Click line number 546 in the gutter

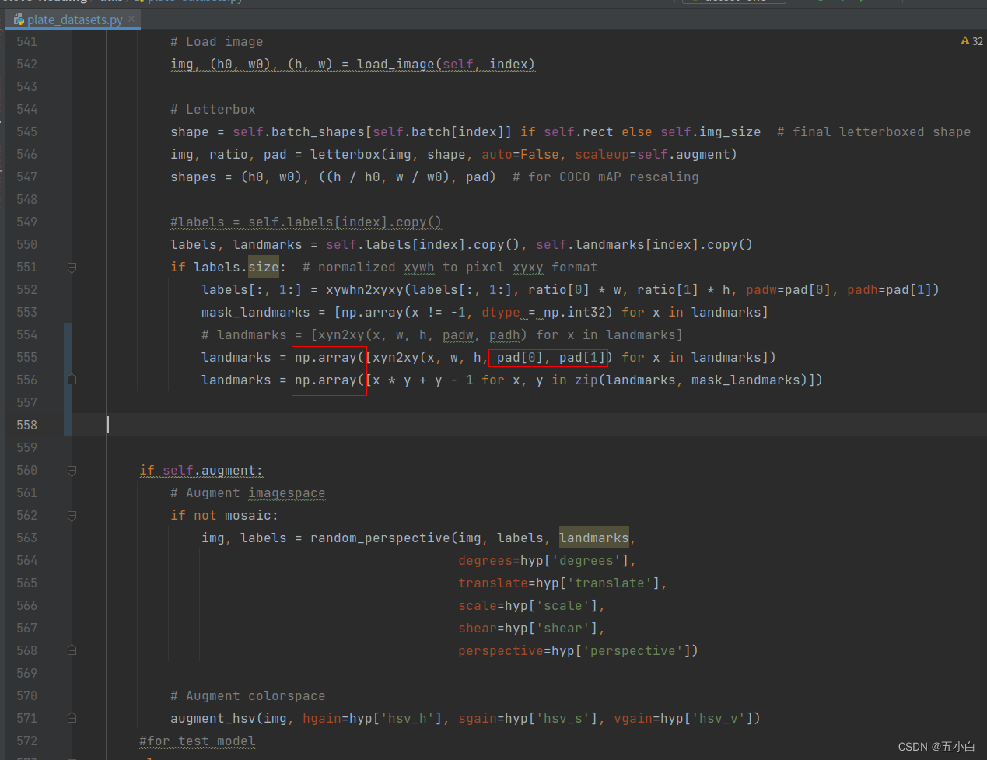coord(26,154)
